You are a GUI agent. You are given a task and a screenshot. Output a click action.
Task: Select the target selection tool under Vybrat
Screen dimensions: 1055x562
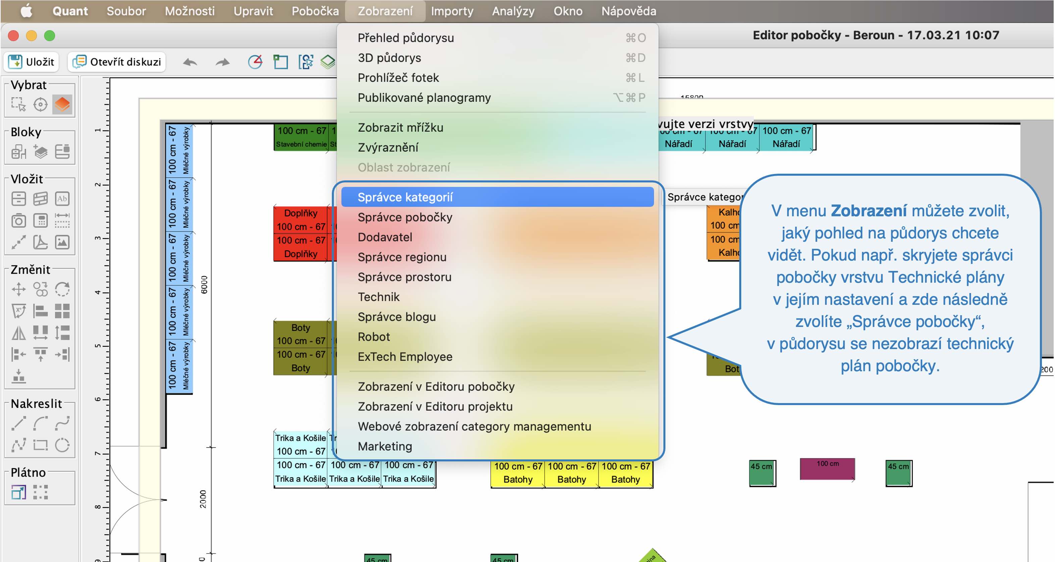point(40,104)
